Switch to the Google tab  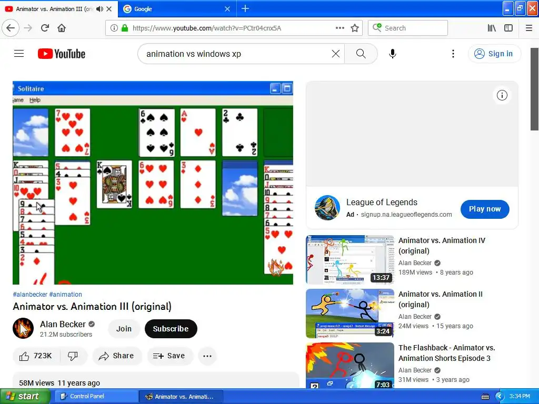177,9
